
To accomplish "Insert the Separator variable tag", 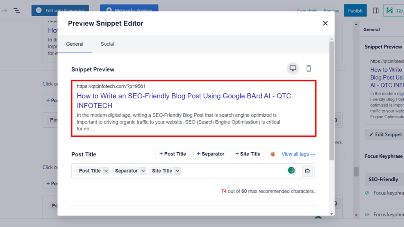I will click(x=211, y=154).
